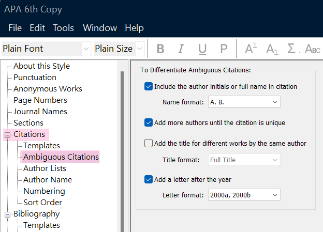Viewport: 323px width, 232px height.
Task: Select Ambiguous Citations
Action: [x=61, y=157]
